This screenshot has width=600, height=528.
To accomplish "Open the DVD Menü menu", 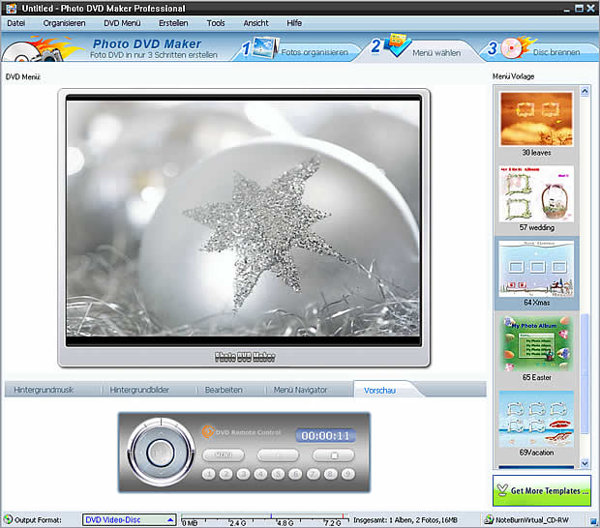I will (122, 23).
